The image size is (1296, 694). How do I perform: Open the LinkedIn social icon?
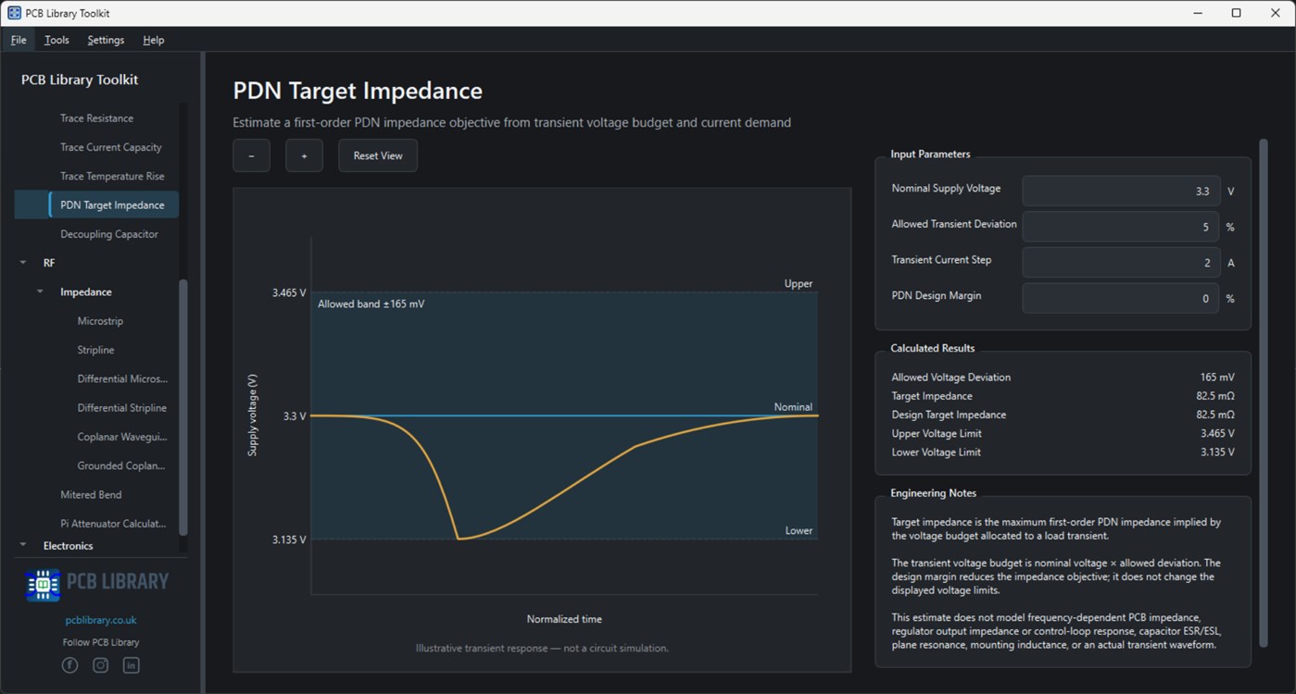[131, 665]
